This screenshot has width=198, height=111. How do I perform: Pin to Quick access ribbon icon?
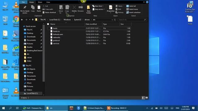click(x=25, y=10)
